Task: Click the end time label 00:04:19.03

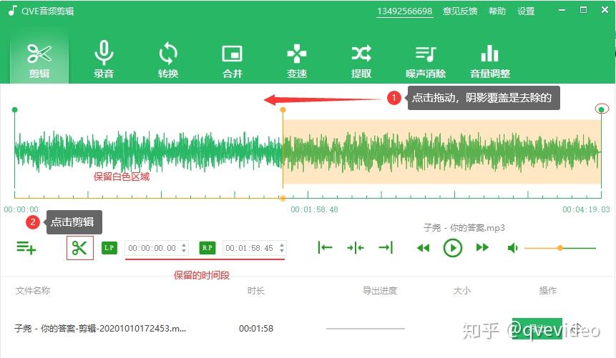Action: pyautogui.click(x=586, y=209)
